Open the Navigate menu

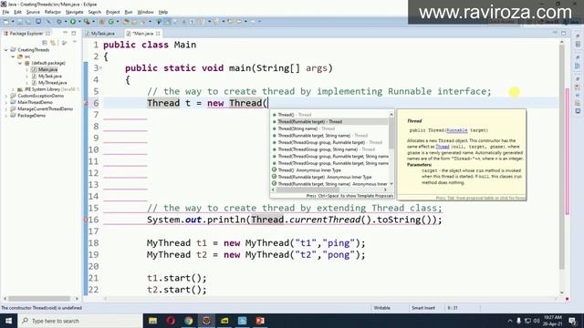[x=74, y=12]
